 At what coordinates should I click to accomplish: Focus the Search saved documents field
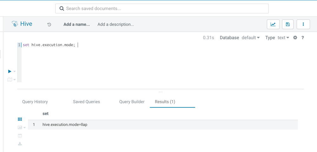tap(162, 9)
